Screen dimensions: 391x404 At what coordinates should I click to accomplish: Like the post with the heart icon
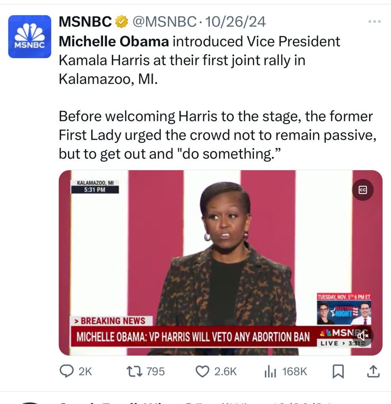click(x=203, y=371)
